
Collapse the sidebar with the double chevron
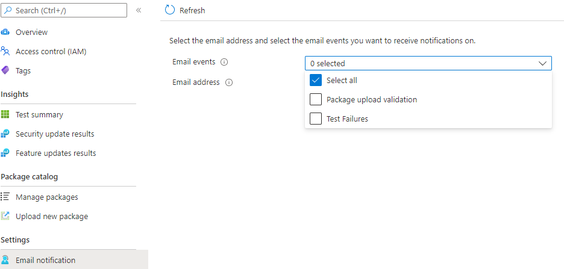139,10
